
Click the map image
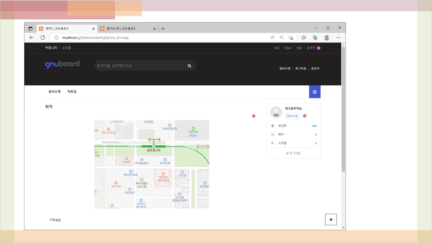coord(152,164)
